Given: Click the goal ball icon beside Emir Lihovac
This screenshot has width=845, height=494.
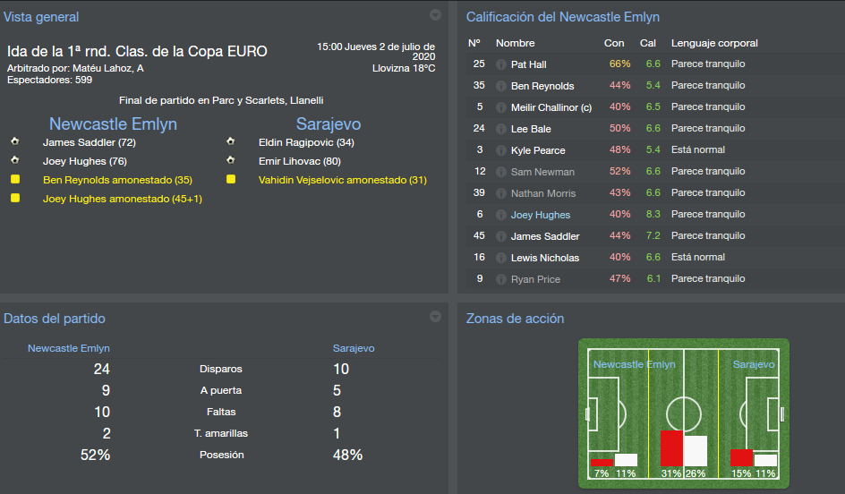Looking at the screenshot, I should click(x=231, y=161).
